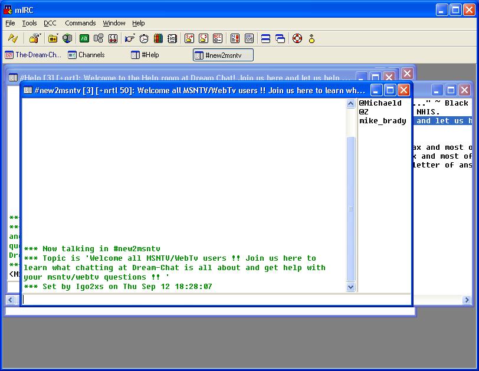Select @Michaeld in the nick list
This screenshot has height=371, width=479.
point(380,103)
